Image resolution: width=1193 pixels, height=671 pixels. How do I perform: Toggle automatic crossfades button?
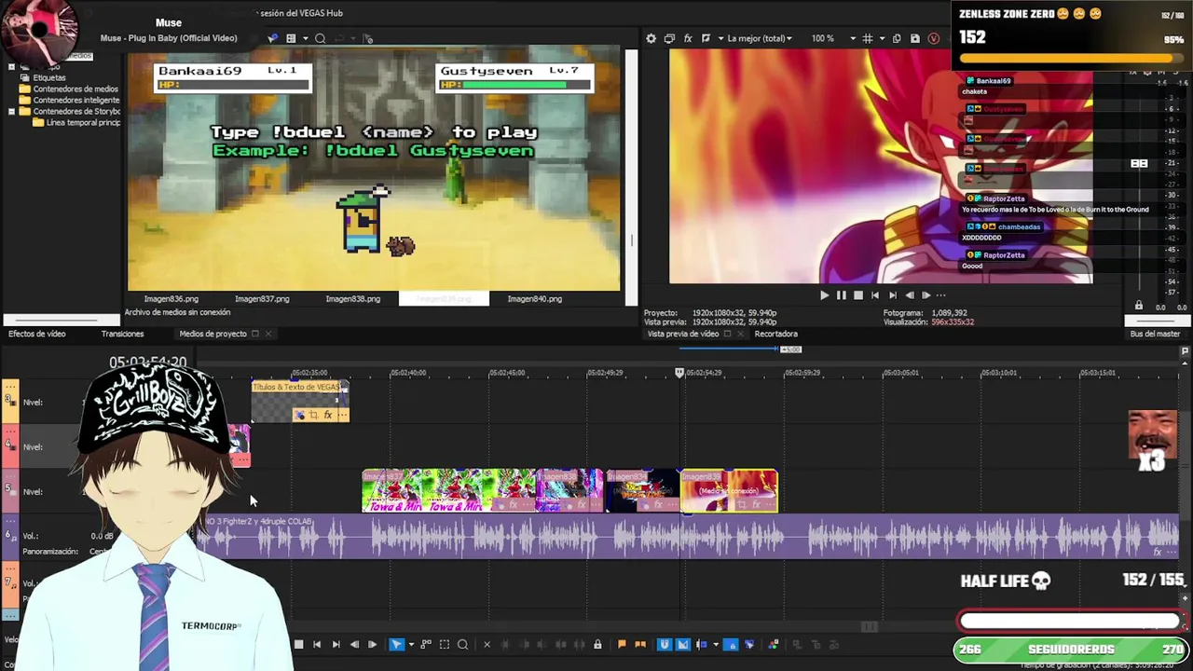click(682, 644)
